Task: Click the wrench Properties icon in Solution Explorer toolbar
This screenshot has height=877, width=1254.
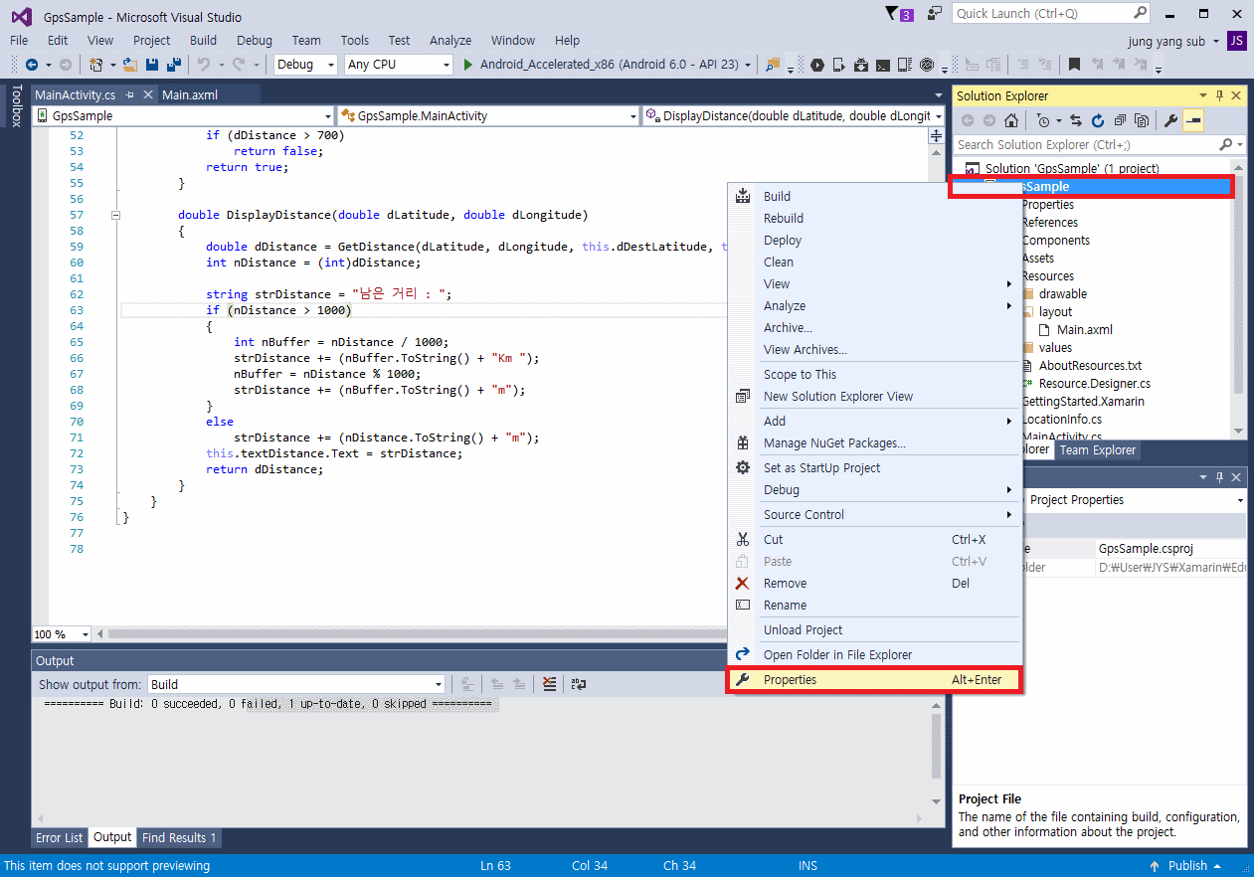Action: pos(1170,120)
